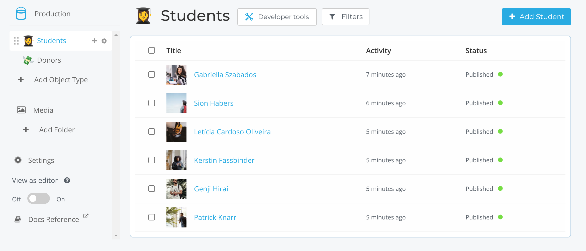This screenshot has width=586, height=251.
Task: Click the Developer tools wrench icon
Action: pyautogui.click(x=249, y=17)
